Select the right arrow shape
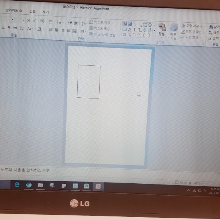 click(x=145, y=30)
